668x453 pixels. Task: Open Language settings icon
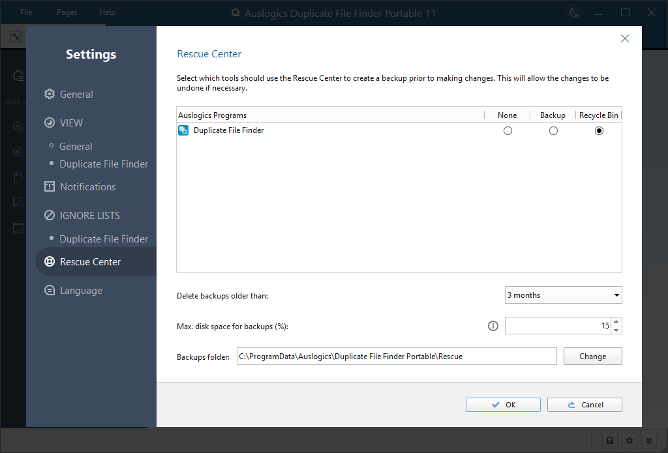tap(50, 290)
